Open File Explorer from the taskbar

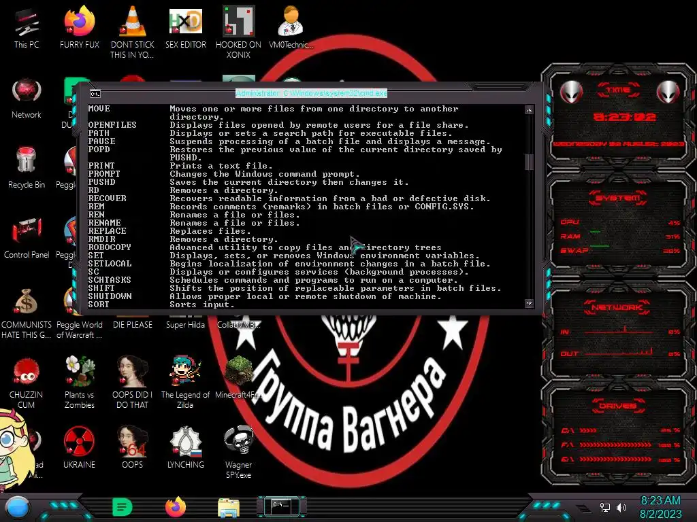[229, 508]
